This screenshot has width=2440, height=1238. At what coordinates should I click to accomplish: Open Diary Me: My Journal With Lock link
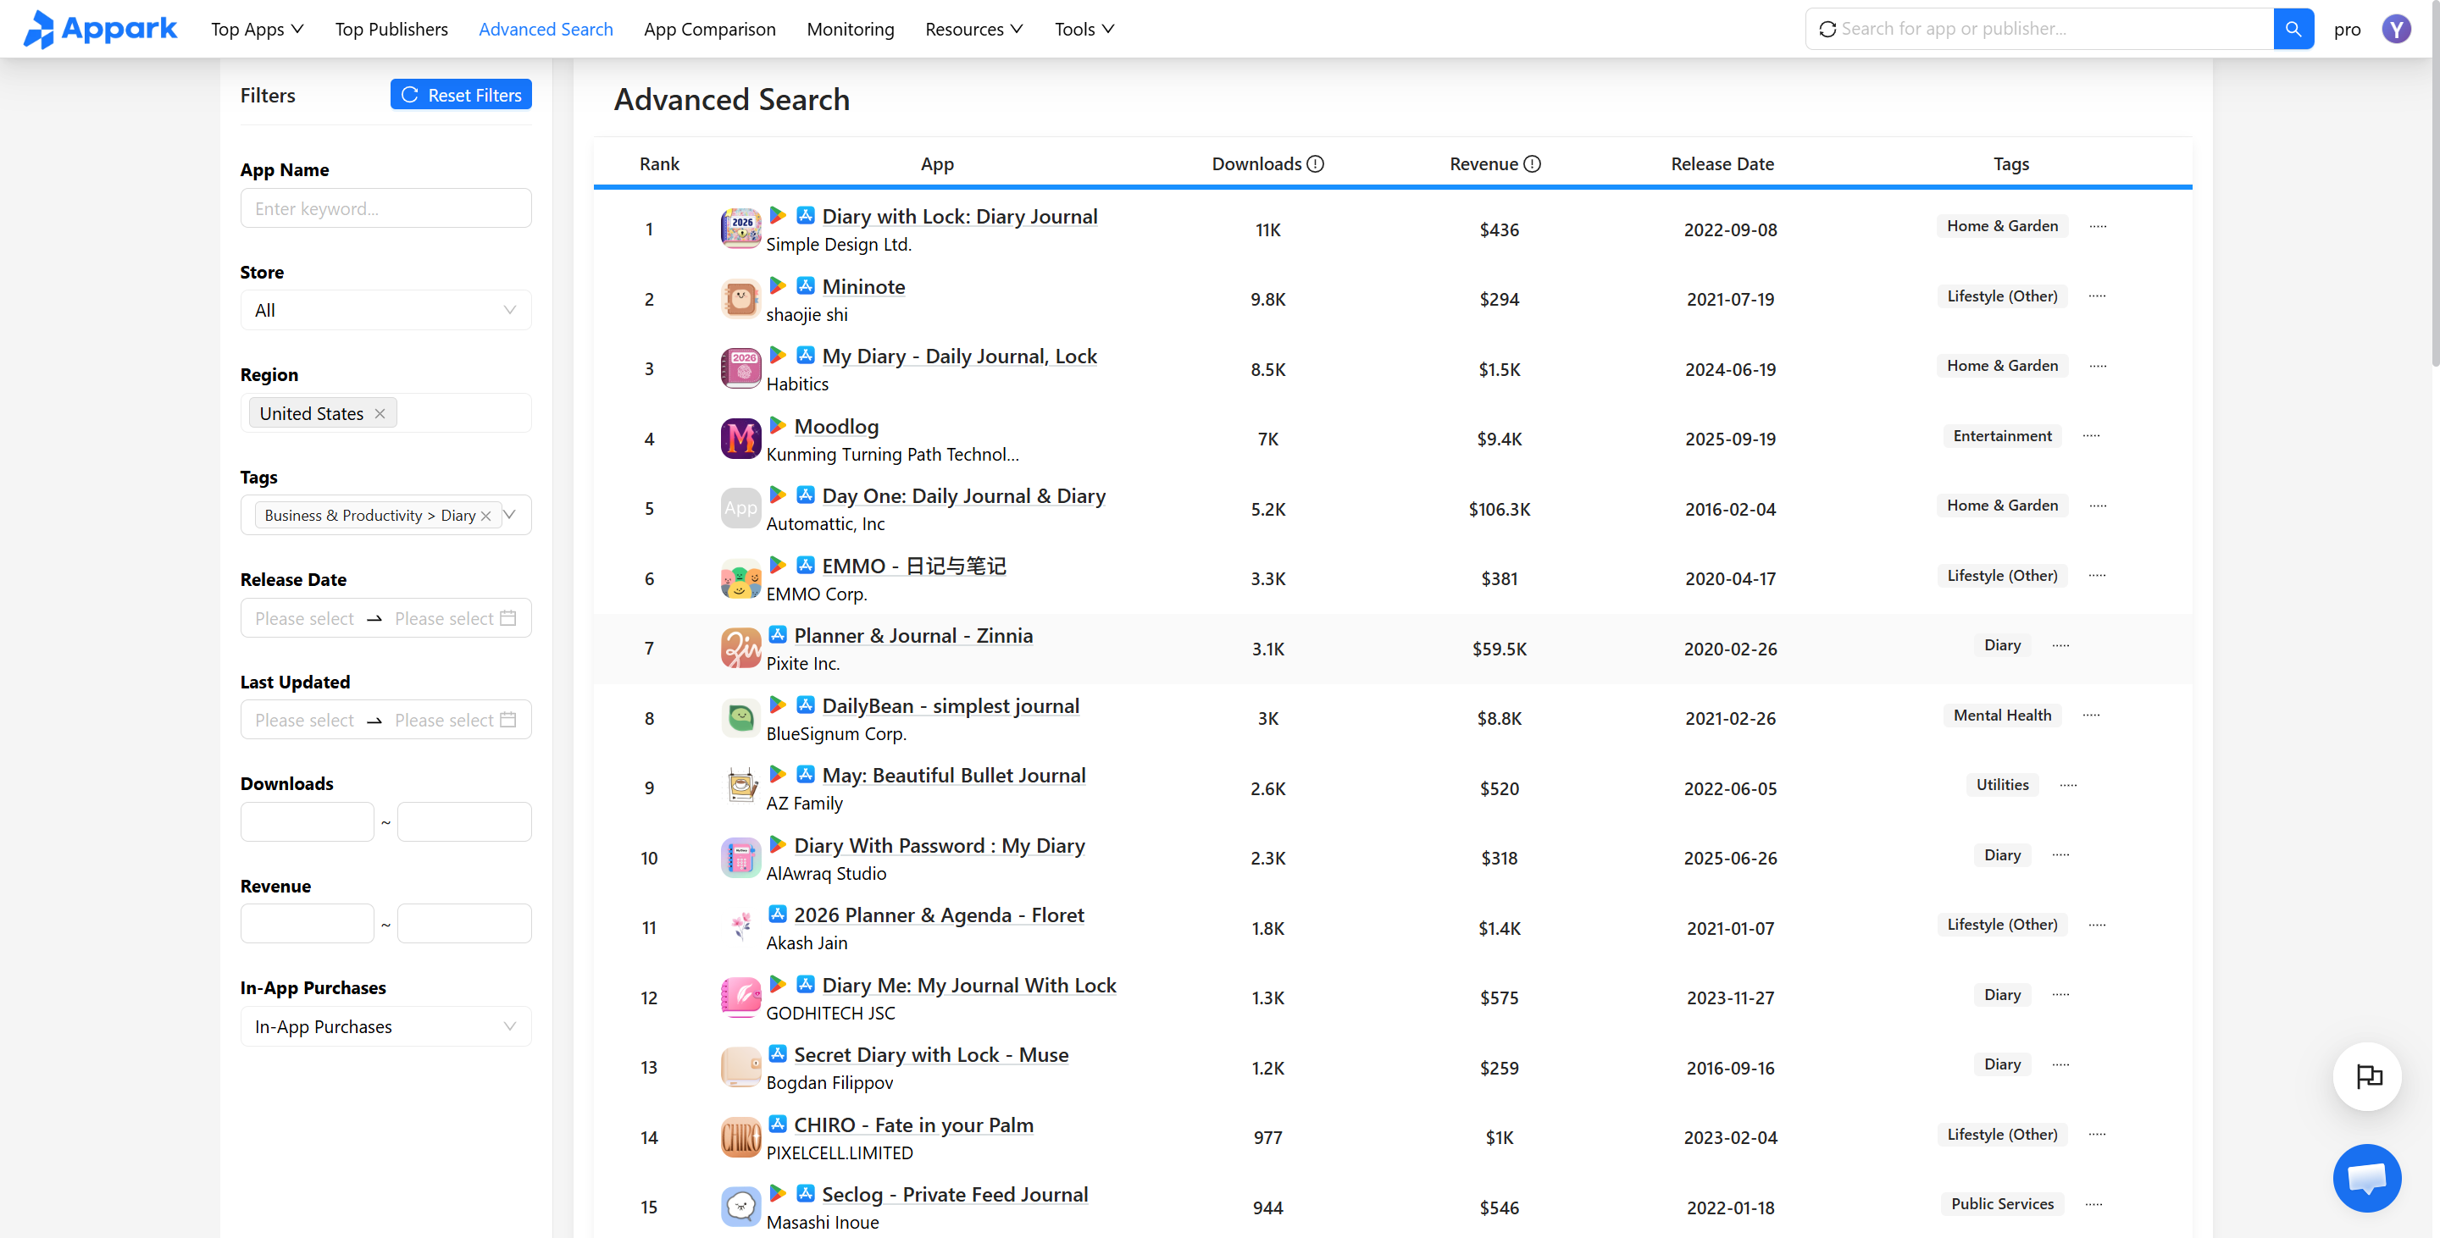969,986
